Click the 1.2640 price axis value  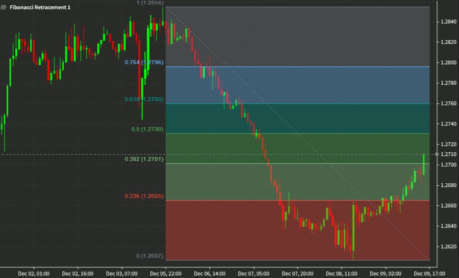click(x=448, y=226)
